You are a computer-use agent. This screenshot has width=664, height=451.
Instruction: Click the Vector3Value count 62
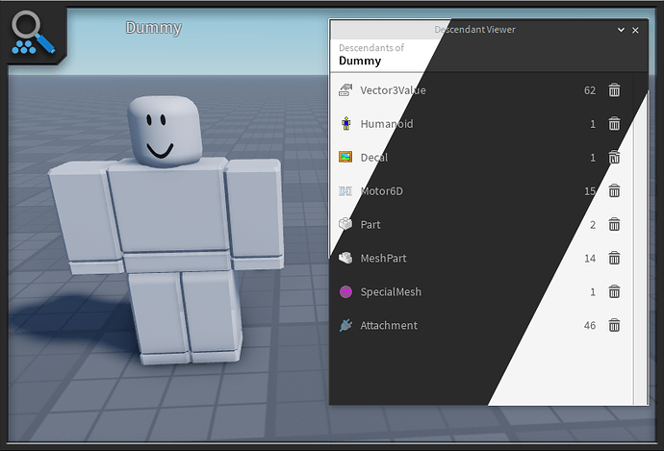pyautogui.click(x=590, y=90)
